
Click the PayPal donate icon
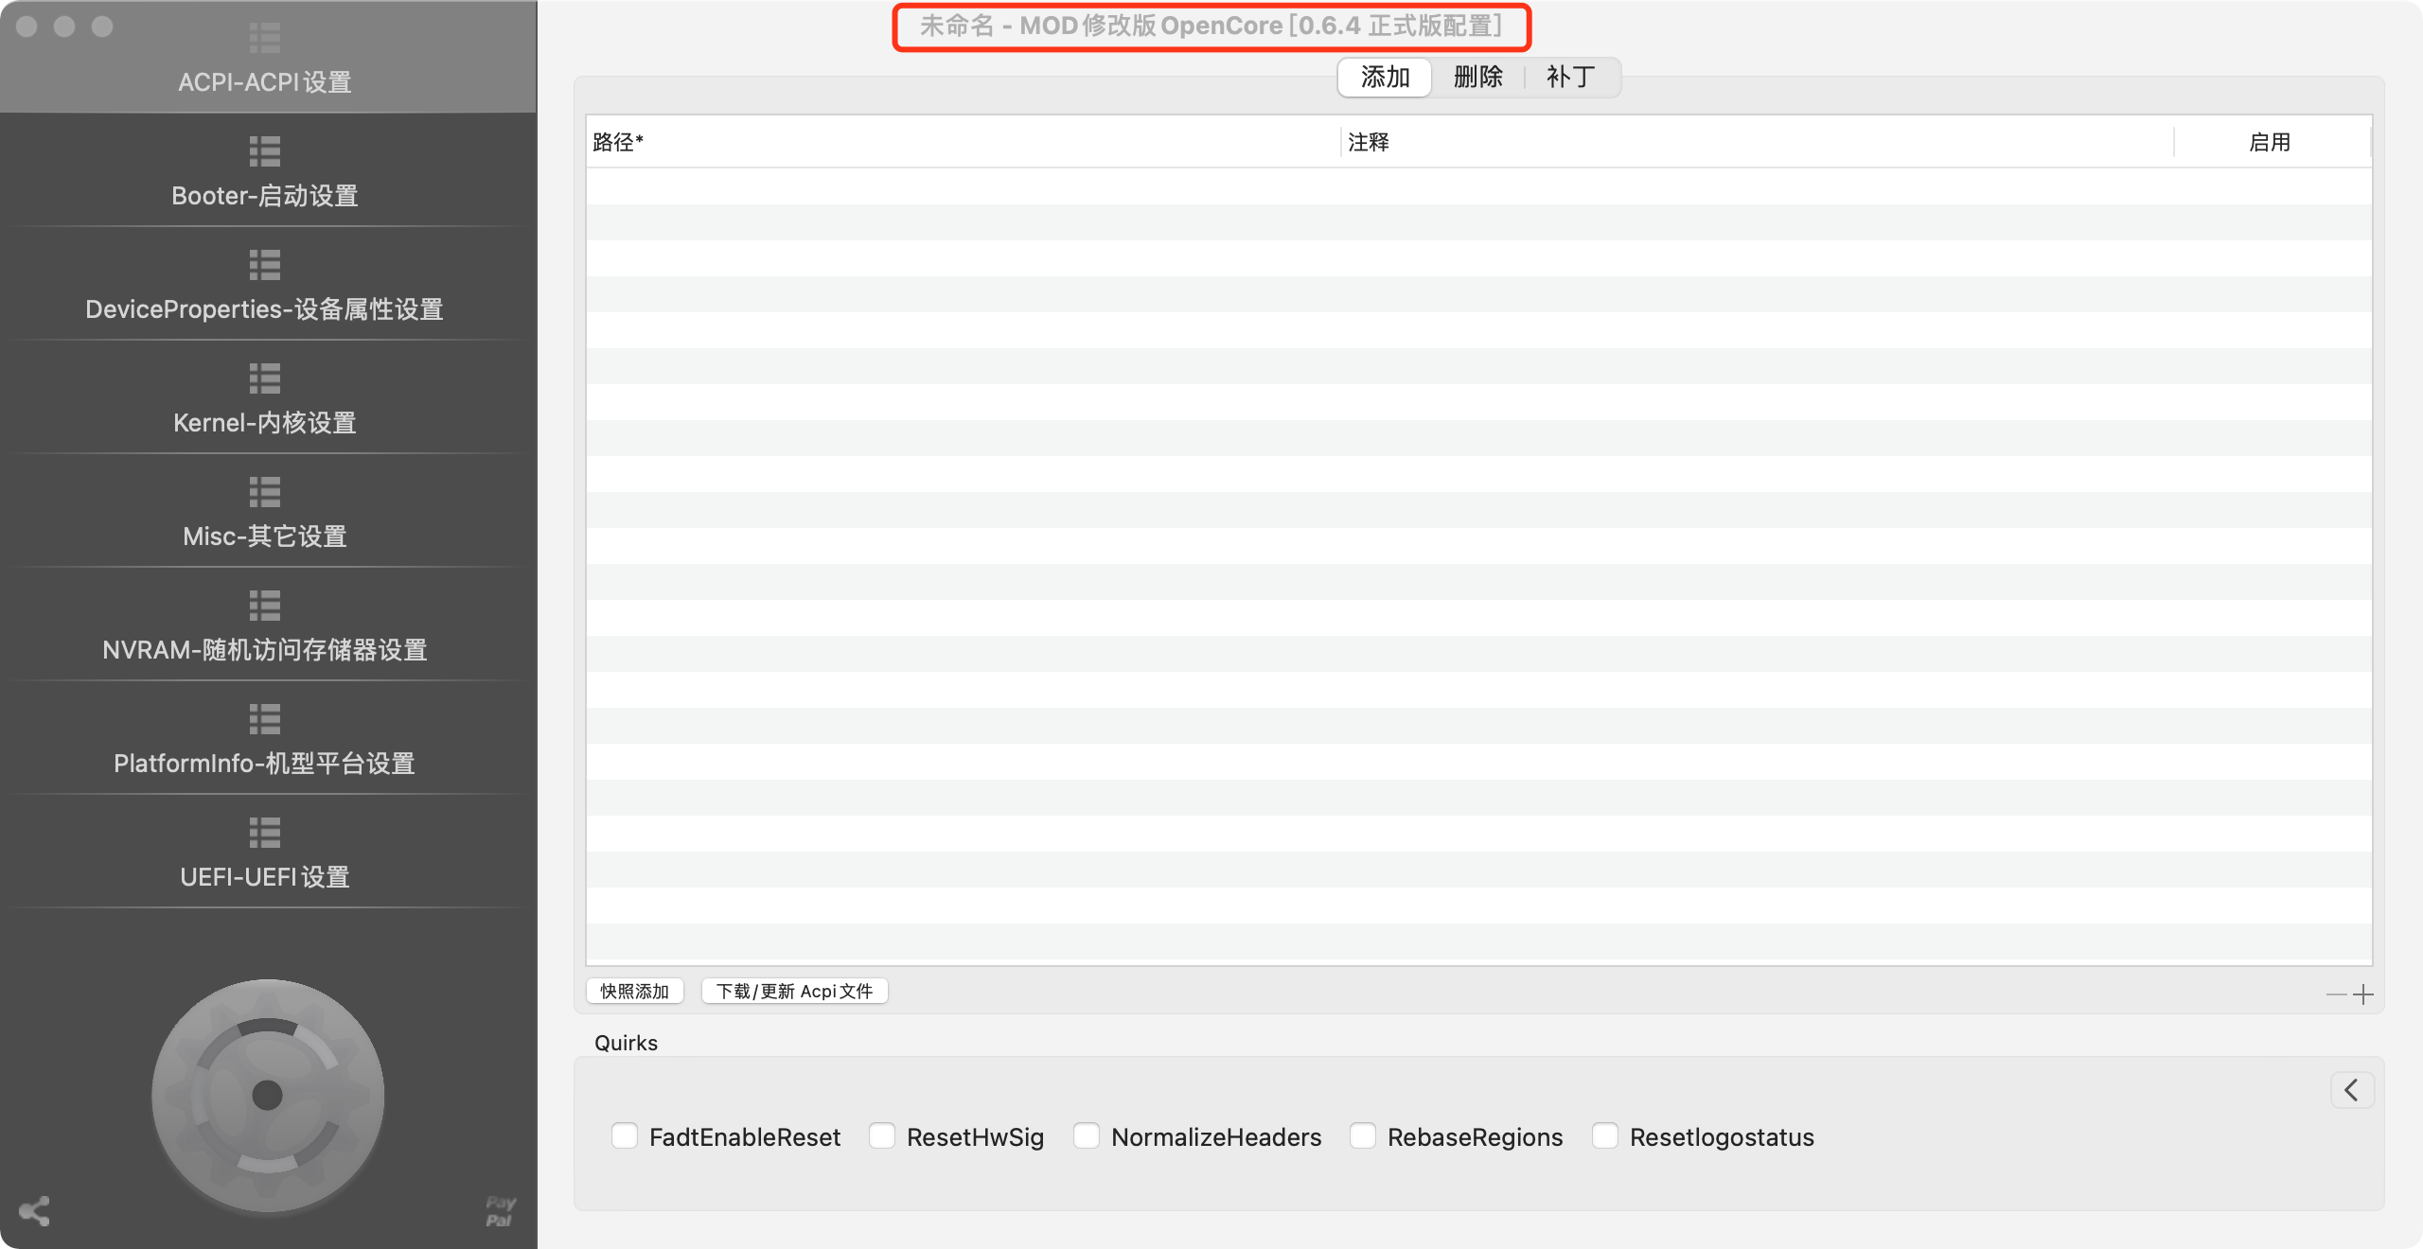pos(501,1211)
